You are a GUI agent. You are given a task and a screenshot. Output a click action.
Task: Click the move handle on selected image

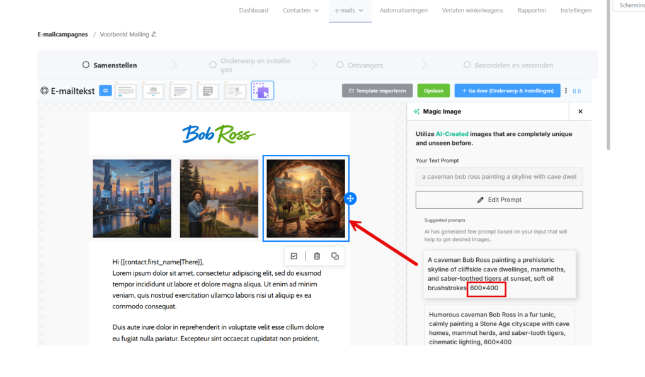(x=350, y=199)
